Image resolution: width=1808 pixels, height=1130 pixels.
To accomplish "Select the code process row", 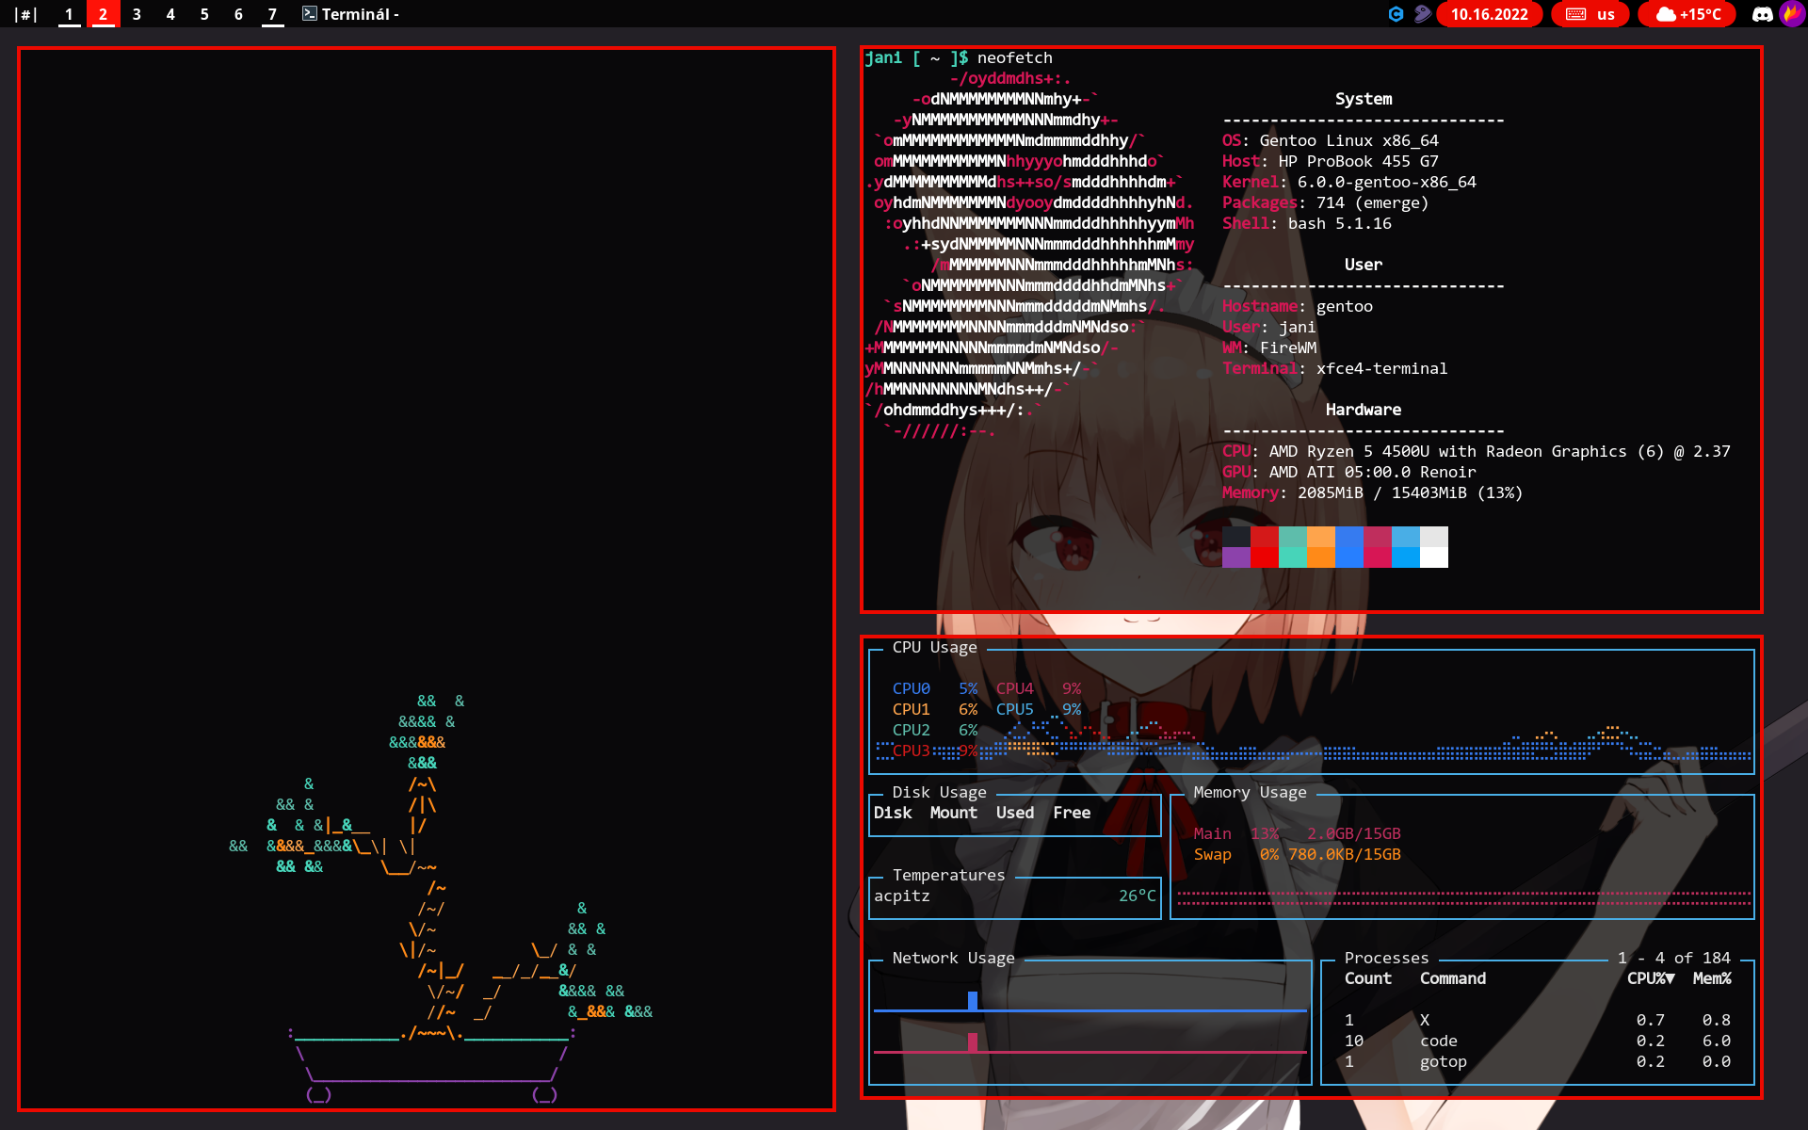I will 1438,1041.
